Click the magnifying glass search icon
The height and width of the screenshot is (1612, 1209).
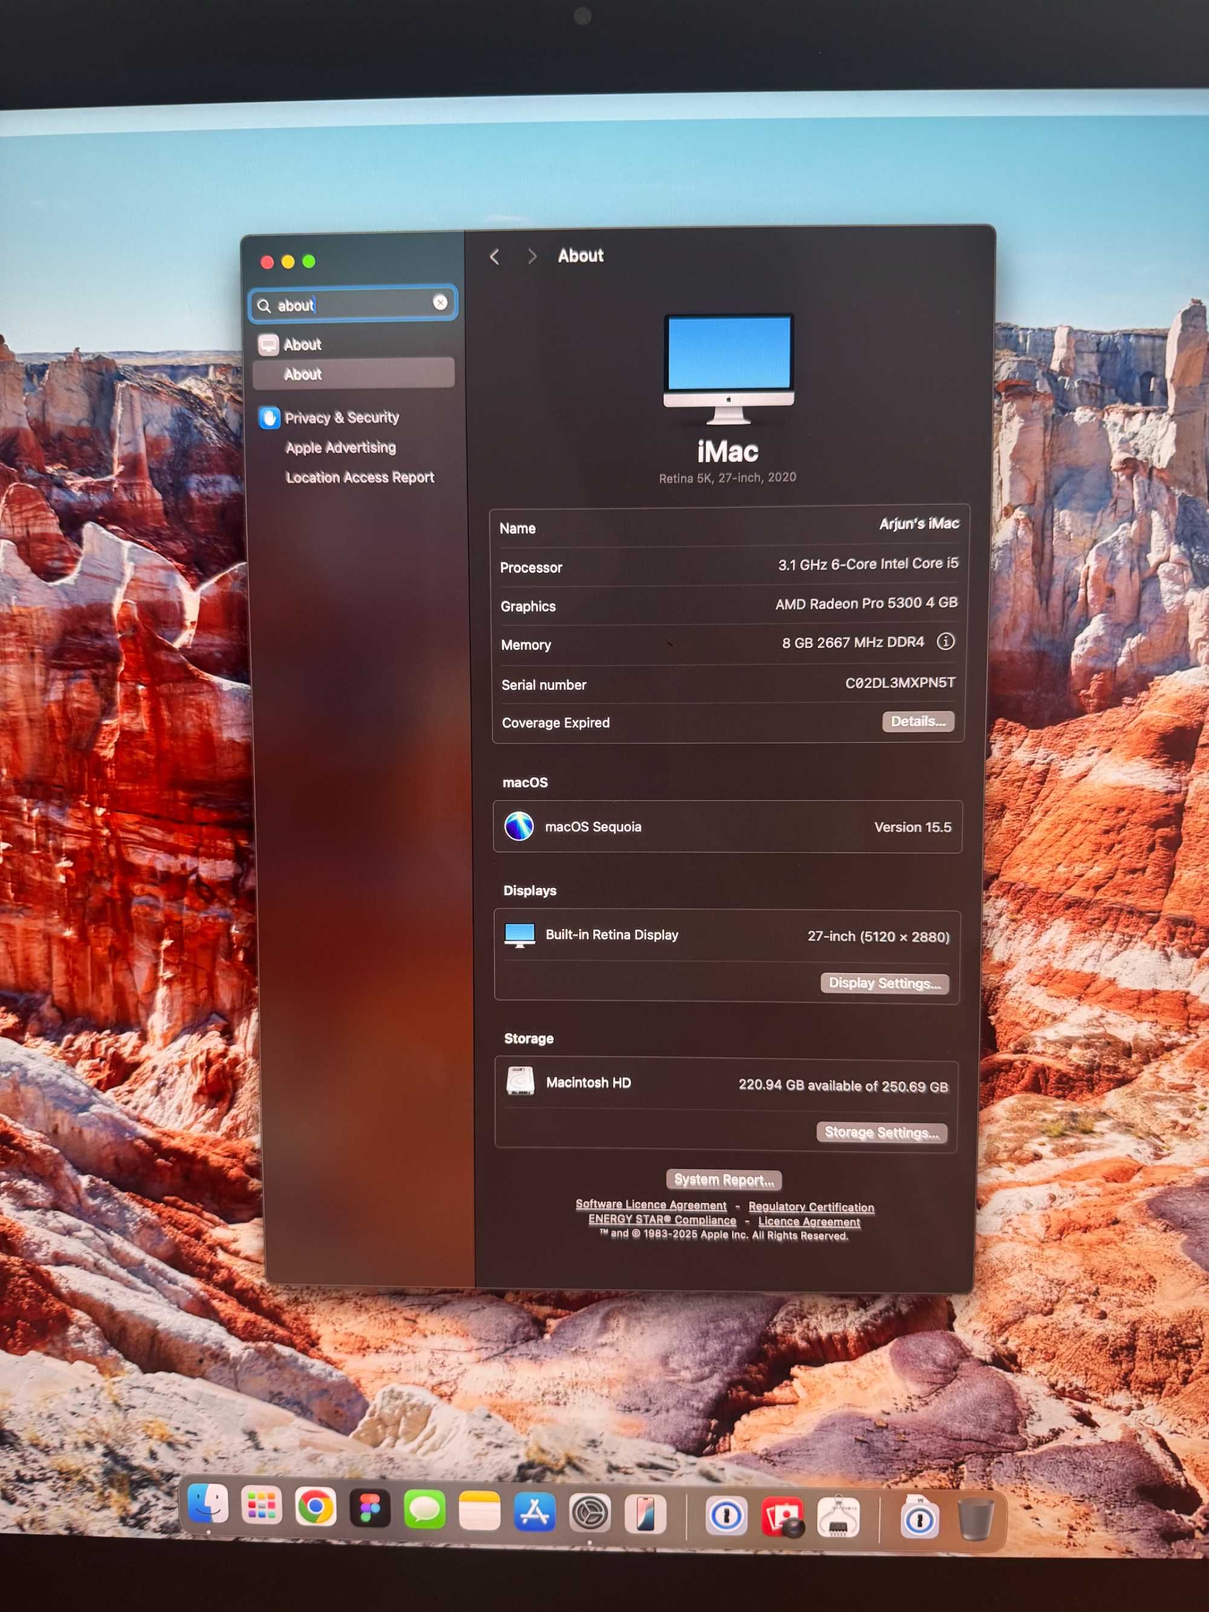coord(265,306)
